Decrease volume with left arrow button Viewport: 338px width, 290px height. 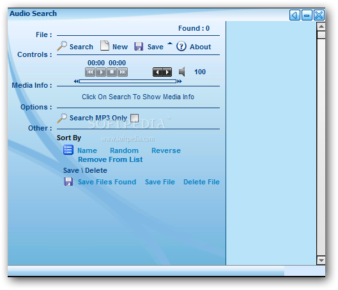[158, 72]
